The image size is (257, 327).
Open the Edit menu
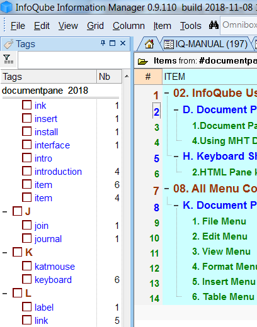[42, 26]
